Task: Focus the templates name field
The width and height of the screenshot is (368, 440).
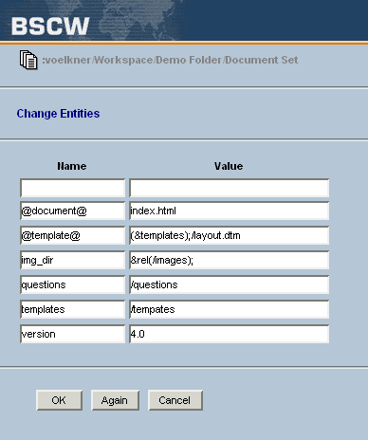Action: (x=73, y=309)
